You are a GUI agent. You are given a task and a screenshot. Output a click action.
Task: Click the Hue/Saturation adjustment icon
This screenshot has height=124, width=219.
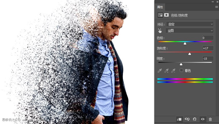(x=160, y=15)
